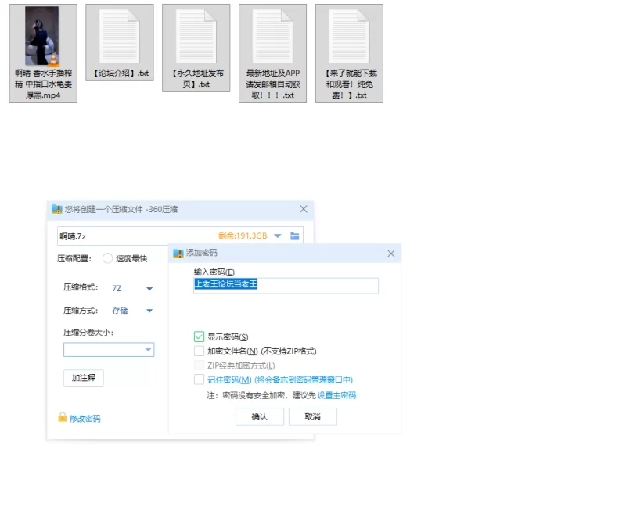
Task: Click the 360压缩 app icon in title bar
Action: click(57, 209)
